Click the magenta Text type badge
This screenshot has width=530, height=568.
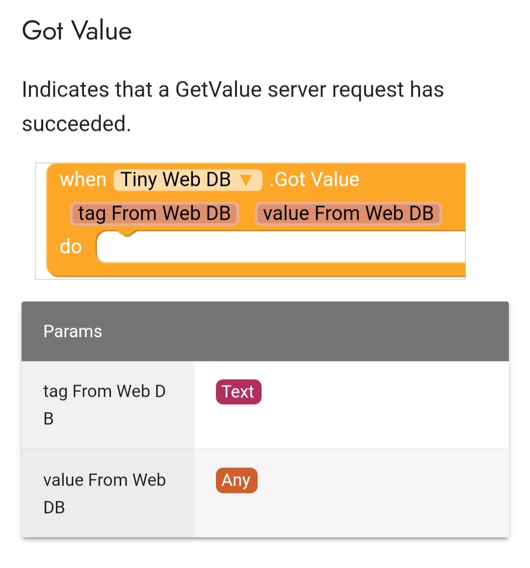[238, 391]
